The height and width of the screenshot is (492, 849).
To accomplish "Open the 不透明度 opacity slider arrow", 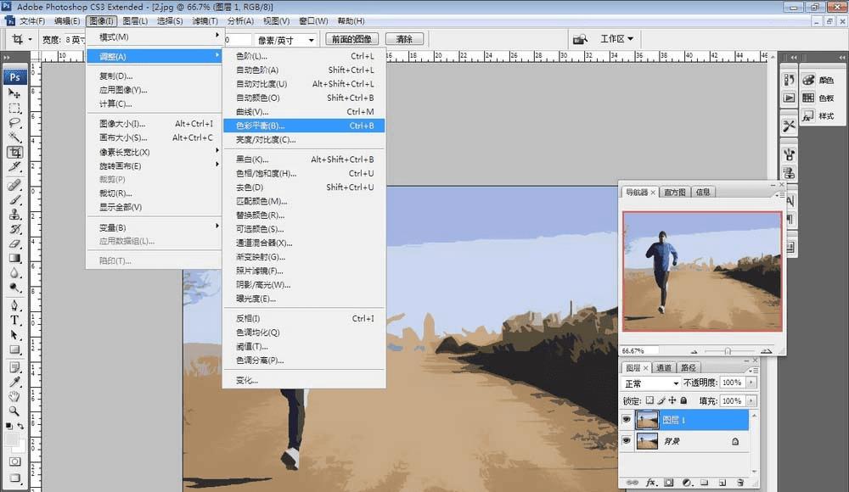I will coord(751,383).
